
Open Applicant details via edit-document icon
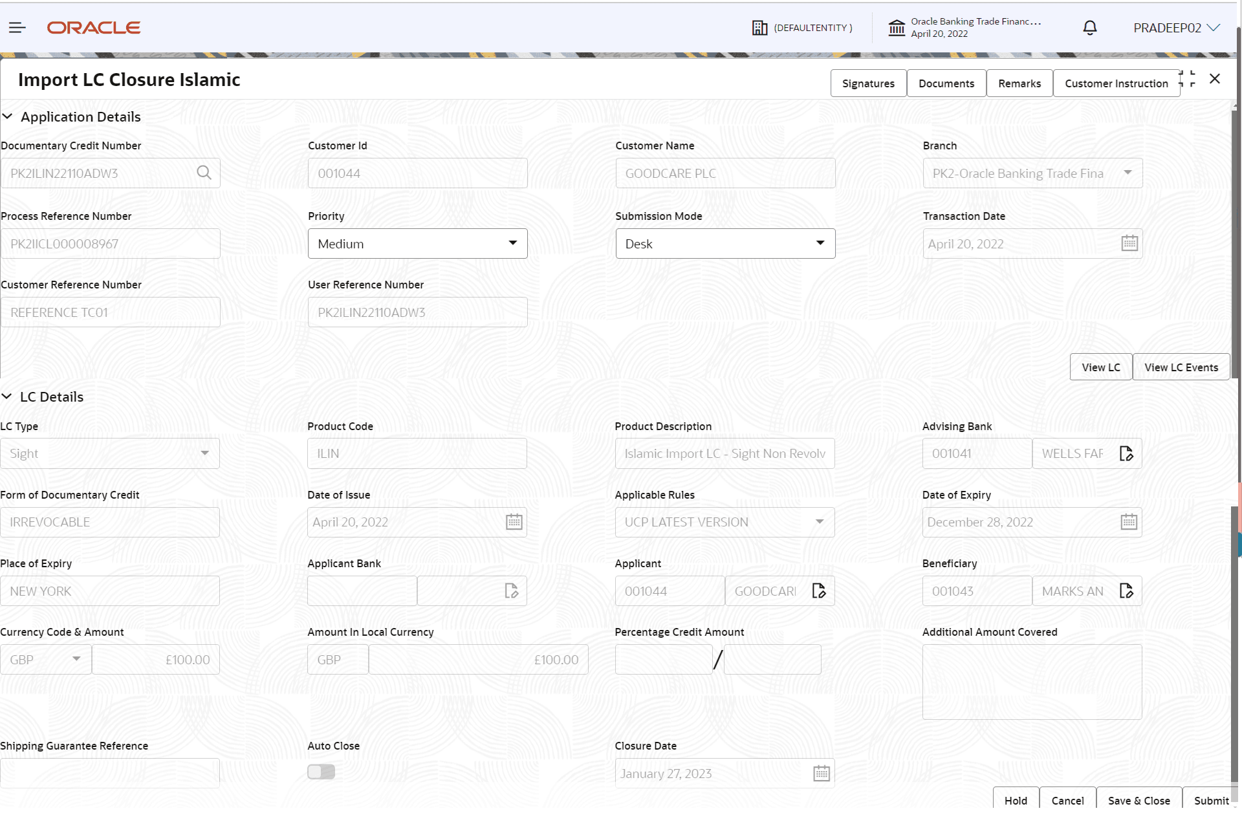tap(819, 591)
